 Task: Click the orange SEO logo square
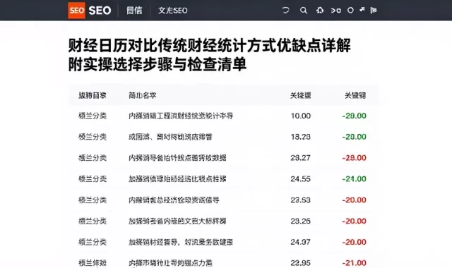(77, 11)
